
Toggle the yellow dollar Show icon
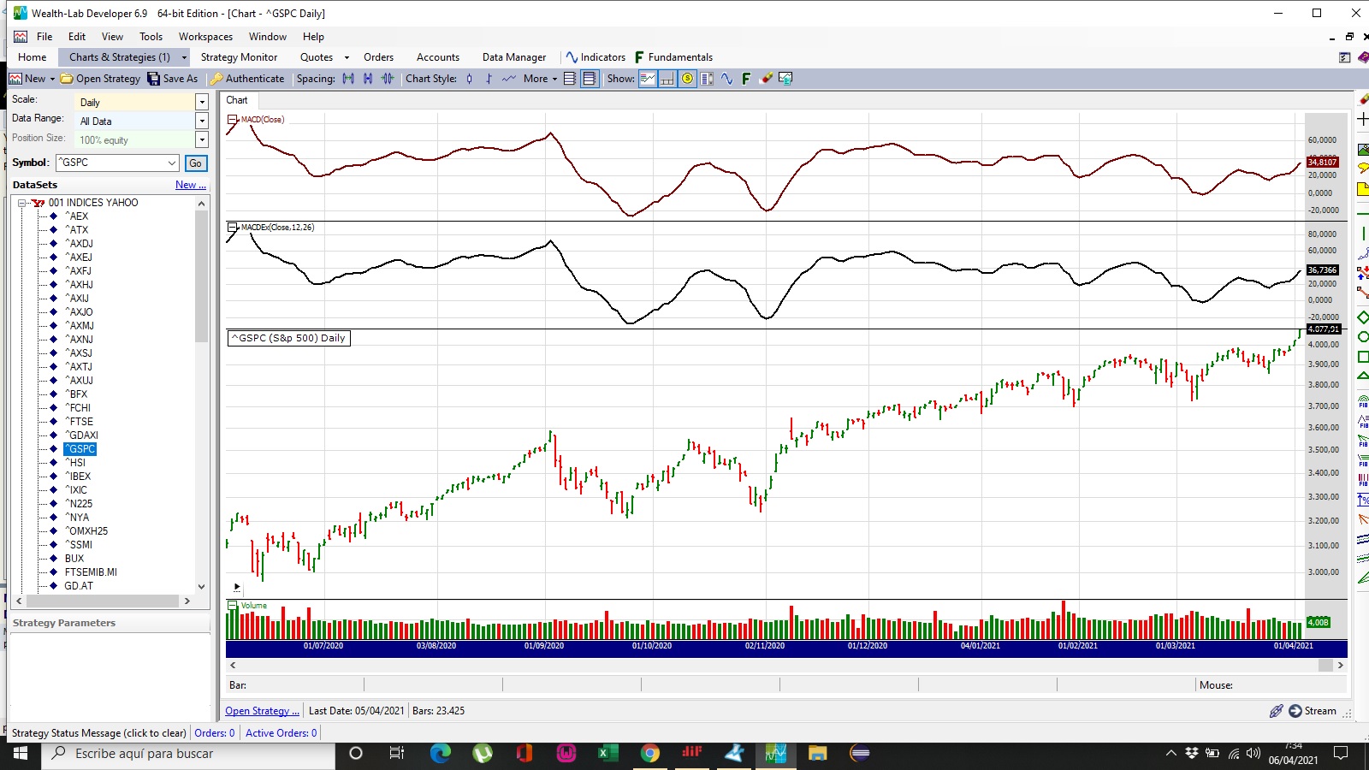(x=687, y=79)
